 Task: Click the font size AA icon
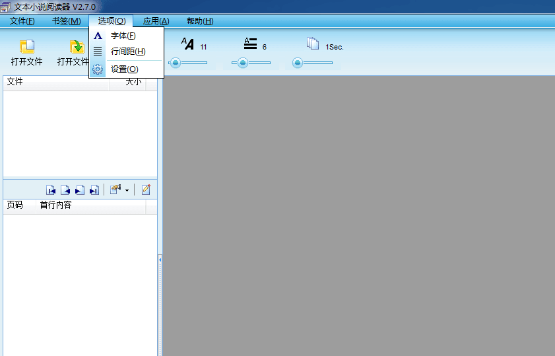(188, 44)
